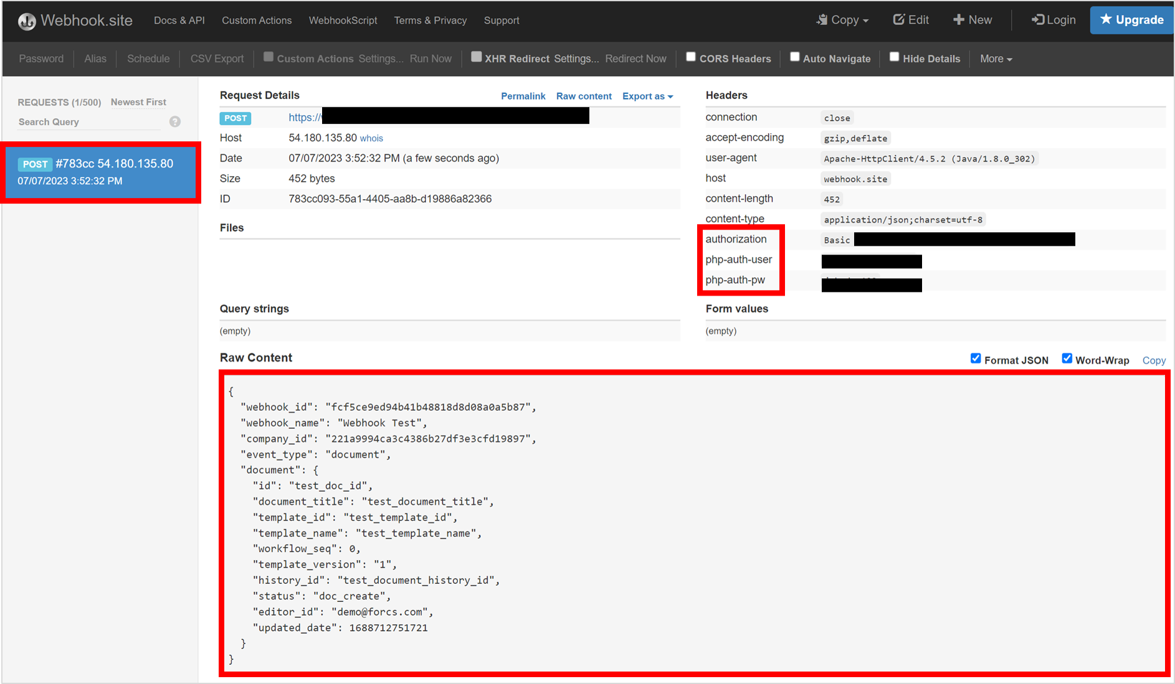
Task: Enable the Custom Actions checkbox
Action: 269,57
